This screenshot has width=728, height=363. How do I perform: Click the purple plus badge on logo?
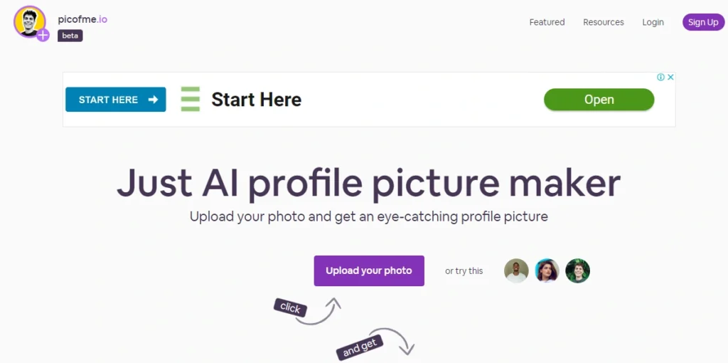(43, 35)
